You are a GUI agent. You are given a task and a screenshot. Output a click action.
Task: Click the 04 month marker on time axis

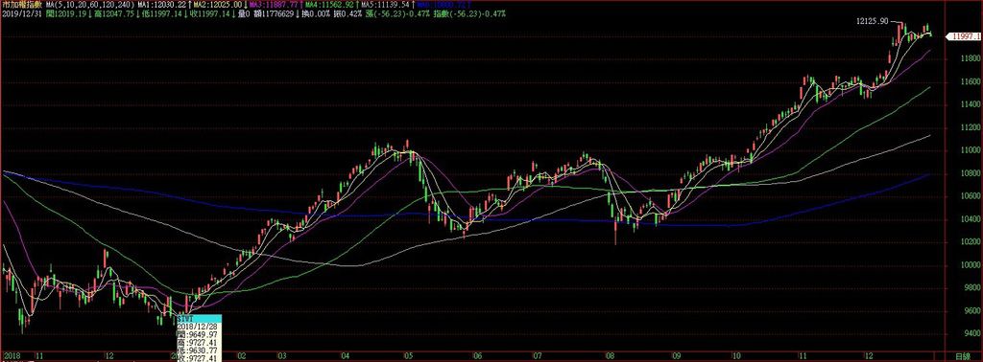pos(346,355)
